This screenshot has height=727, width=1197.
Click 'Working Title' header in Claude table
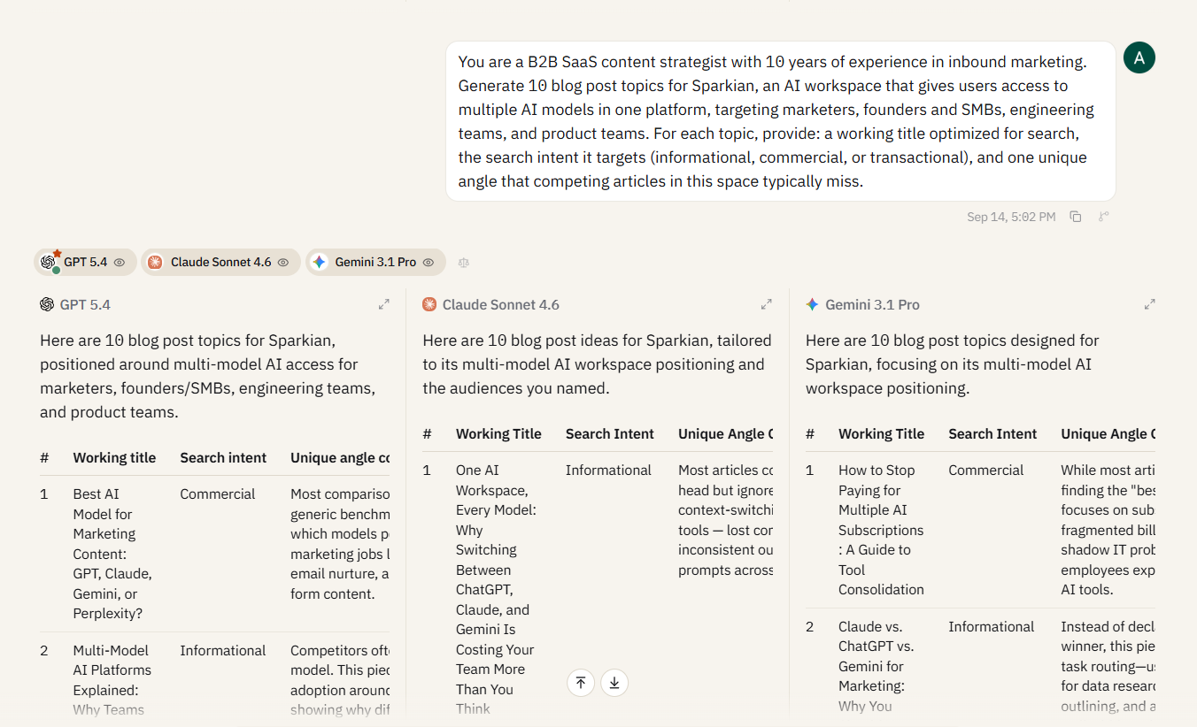(498, 434)
